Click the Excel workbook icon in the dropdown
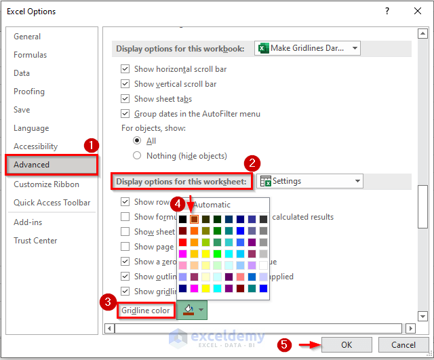The width and height of the screenshot is (434, 360). click(x=263, y=48)
